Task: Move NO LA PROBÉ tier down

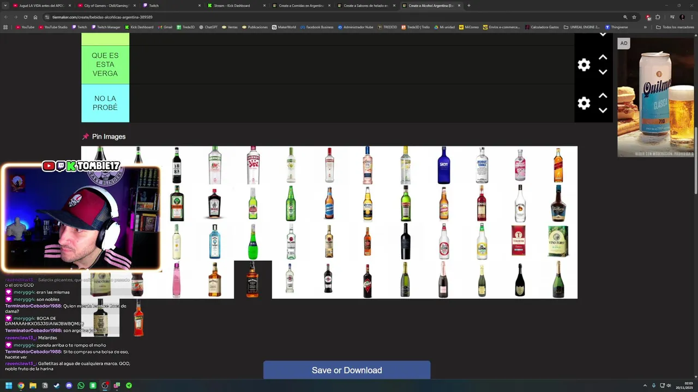Action: click(x=603, y=110)
